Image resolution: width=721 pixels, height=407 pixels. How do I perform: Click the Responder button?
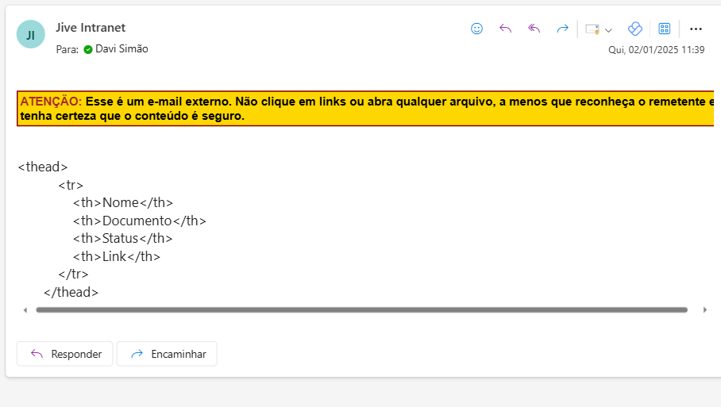pyautogui.click(x=65, y=354)
